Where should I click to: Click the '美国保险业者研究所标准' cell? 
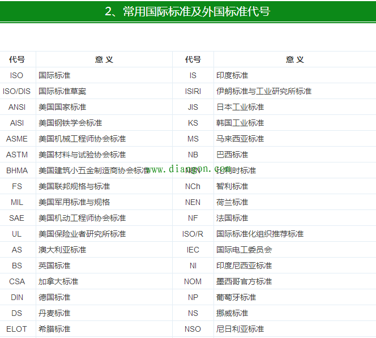82,234
